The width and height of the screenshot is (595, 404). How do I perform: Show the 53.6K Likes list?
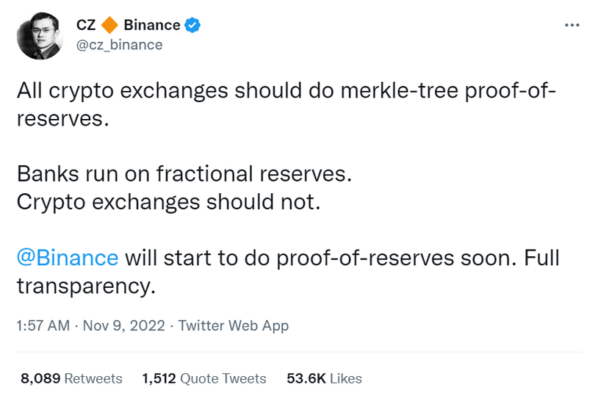[x=324, y=378]
